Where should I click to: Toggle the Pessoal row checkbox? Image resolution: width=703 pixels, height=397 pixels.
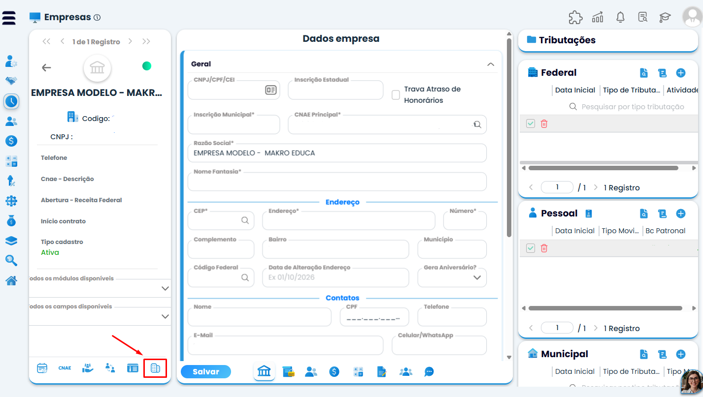coord(531,248)
